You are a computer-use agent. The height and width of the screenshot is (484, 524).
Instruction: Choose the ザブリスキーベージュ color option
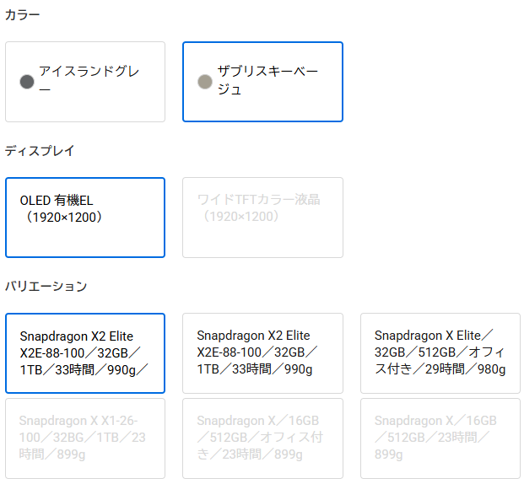pos(262,82)
